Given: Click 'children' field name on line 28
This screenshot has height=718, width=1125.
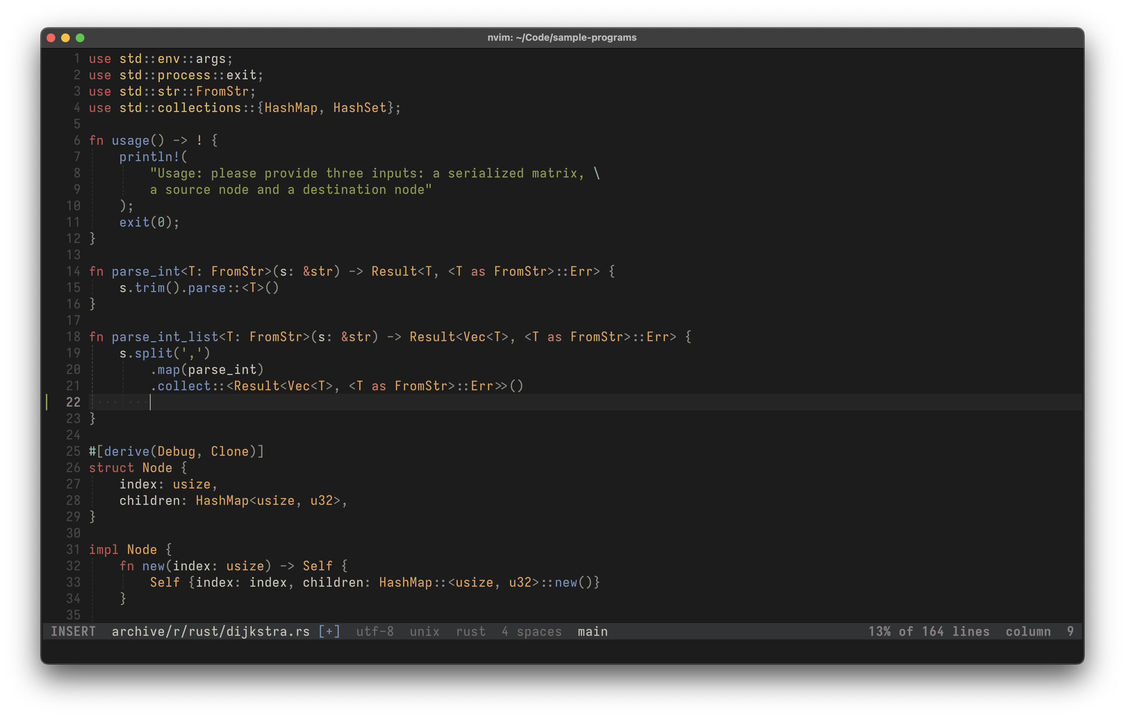Looking at the screenshot, I should pyautogui.click(x=150, y=500).
